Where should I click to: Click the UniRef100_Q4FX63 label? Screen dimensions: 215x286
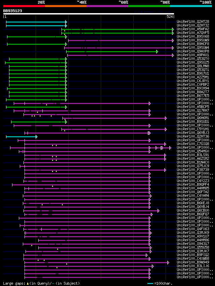(193, 229)
